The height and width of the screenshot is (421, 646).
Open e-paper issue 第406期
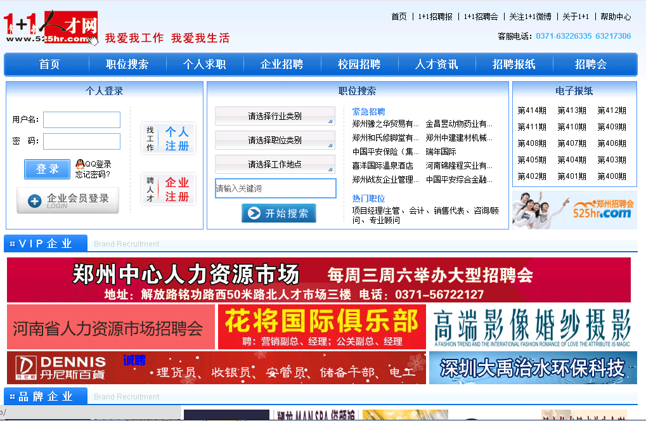pos(612,143)
